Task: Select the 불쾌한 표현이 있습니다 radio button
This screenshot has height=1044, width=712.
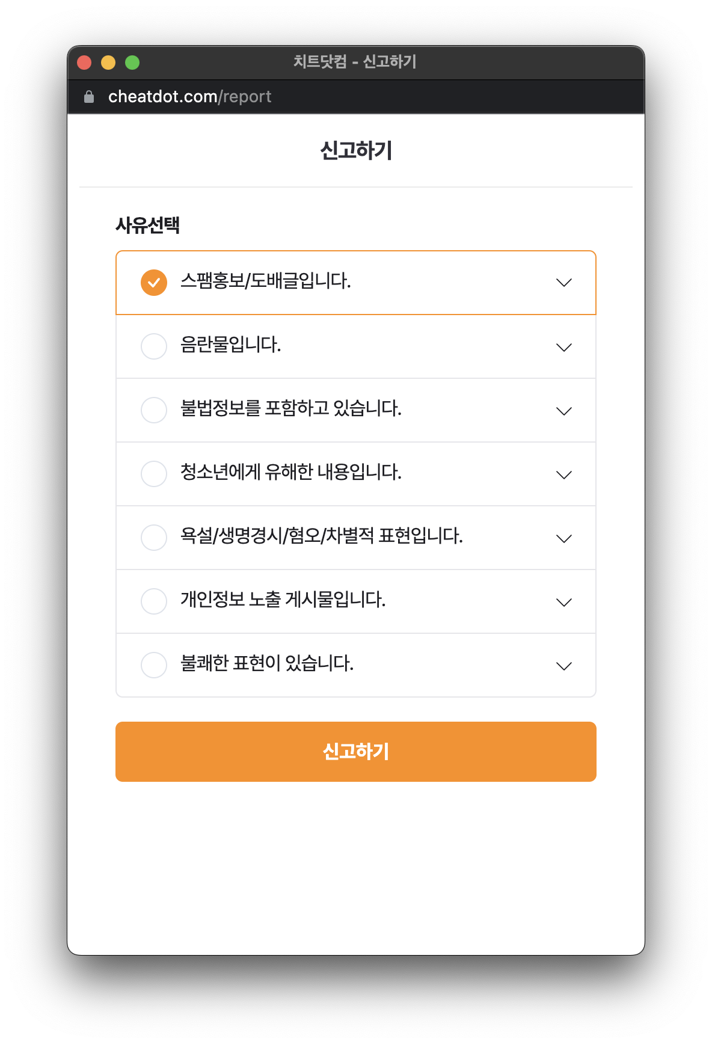Action: [154, 665]
